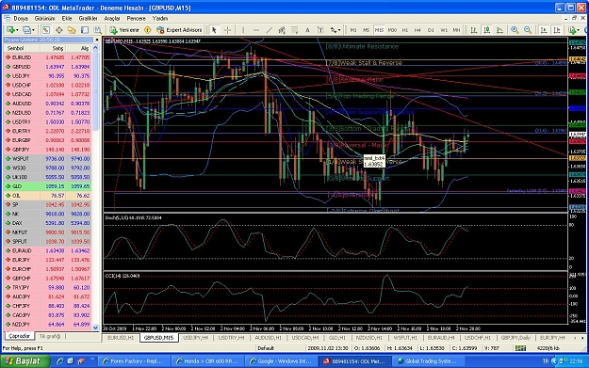Viewport: 589px width, 368px height.
Task: Switch chart to D1 timeframe
Action: [x=431, y=30]
